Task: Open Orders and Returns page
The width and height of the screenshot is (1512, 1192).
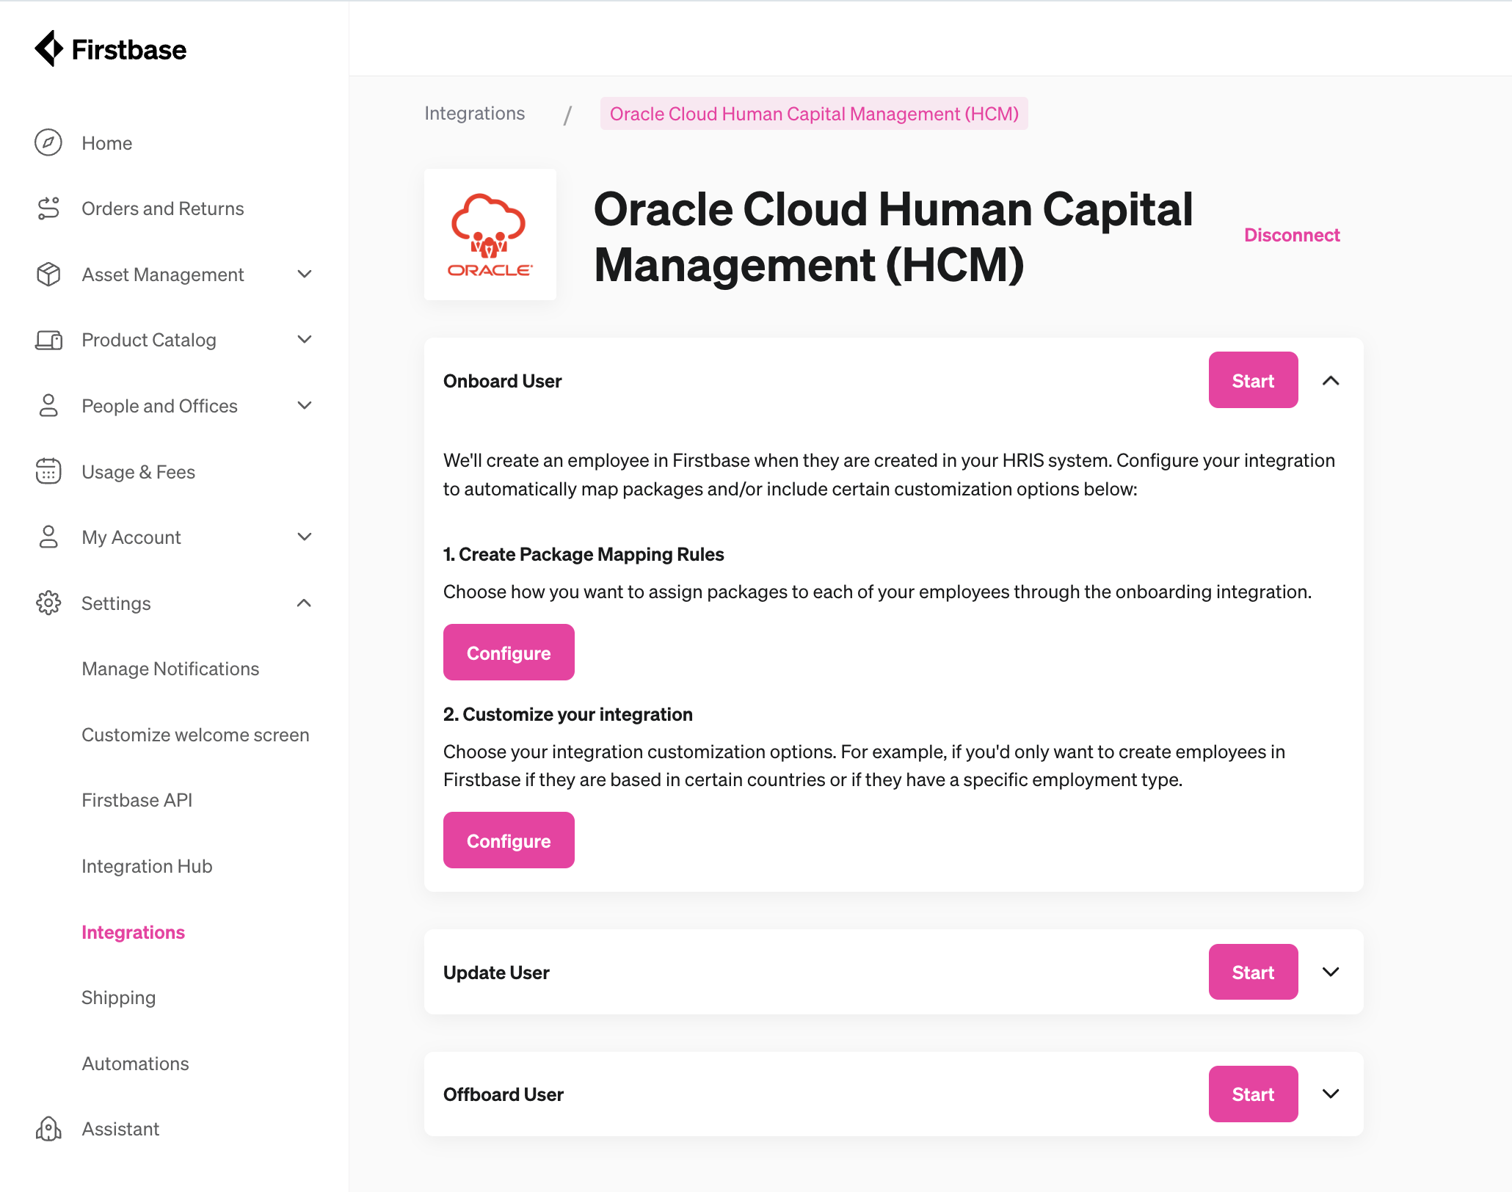Action: pos(162,208)
